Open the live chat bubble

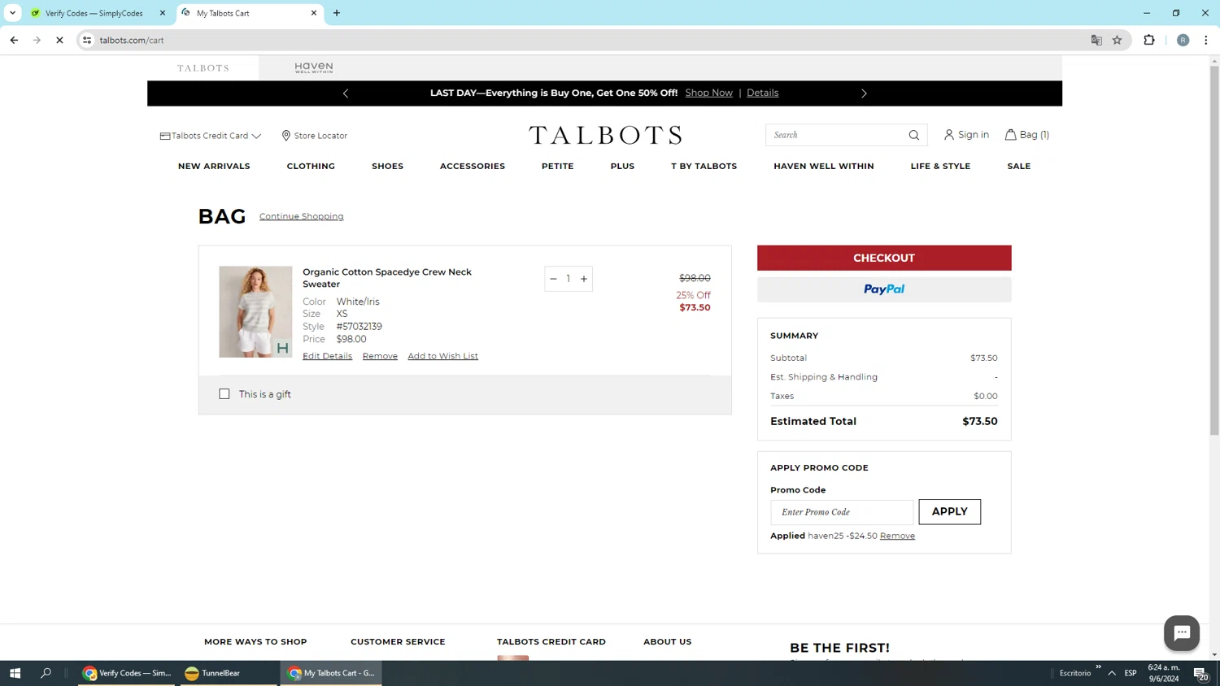[x=1181, y=632]
